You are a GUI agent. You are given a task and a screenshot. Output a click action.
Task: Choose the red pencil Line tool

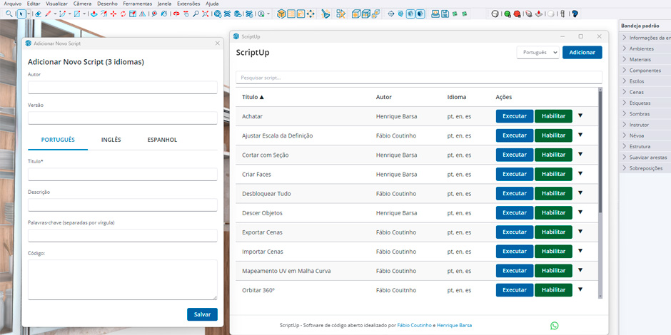pyautogui.click(x=48, y=14)
